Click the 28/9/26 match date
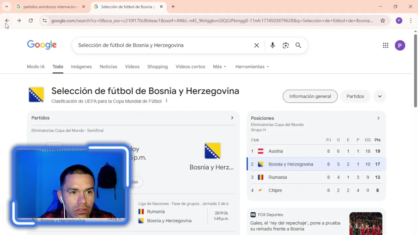418x235 pixels. [221, 213]
